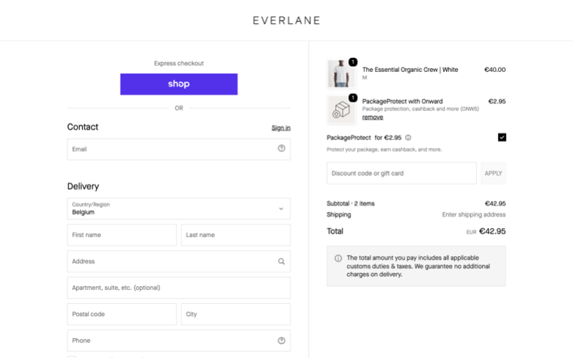The width and height of the screenshot is (573, 358).
Task: Select the Postal code field
Action: pos(122,314)
